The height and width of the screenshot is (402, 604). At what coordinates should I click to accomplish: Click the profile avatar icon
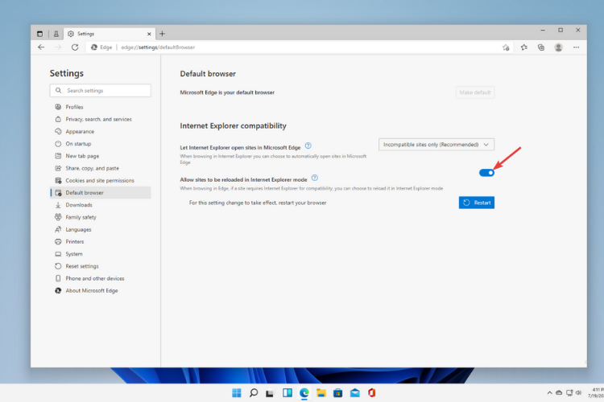click(x=559, y=47)
